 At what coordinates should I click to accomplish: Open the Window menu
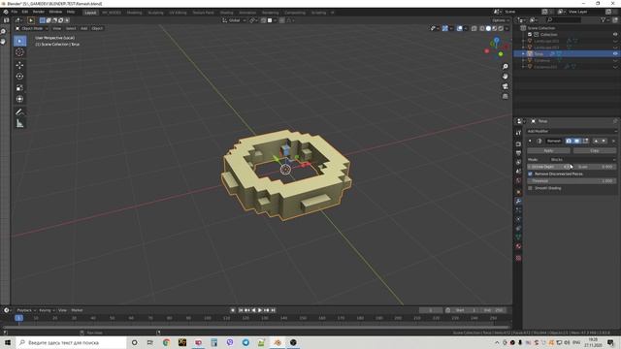[55, 12]
